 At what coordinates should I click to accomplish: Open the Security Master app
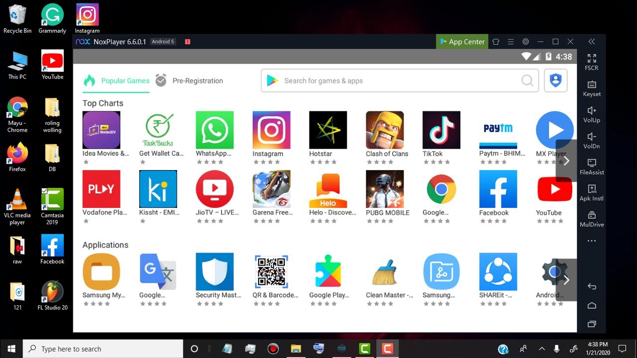[214, 271]
